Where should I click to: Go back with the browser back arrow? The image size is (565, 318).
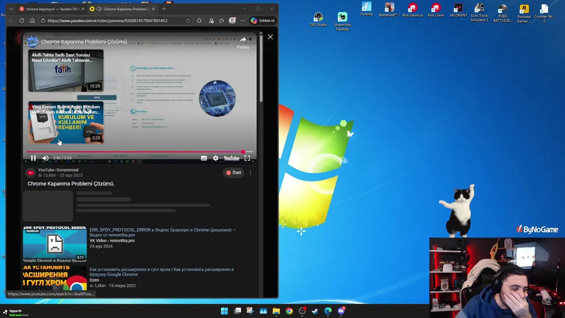pos(11,20)
